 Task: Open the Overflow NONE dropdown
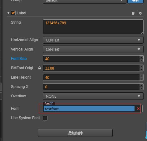[x=93, y=96]
